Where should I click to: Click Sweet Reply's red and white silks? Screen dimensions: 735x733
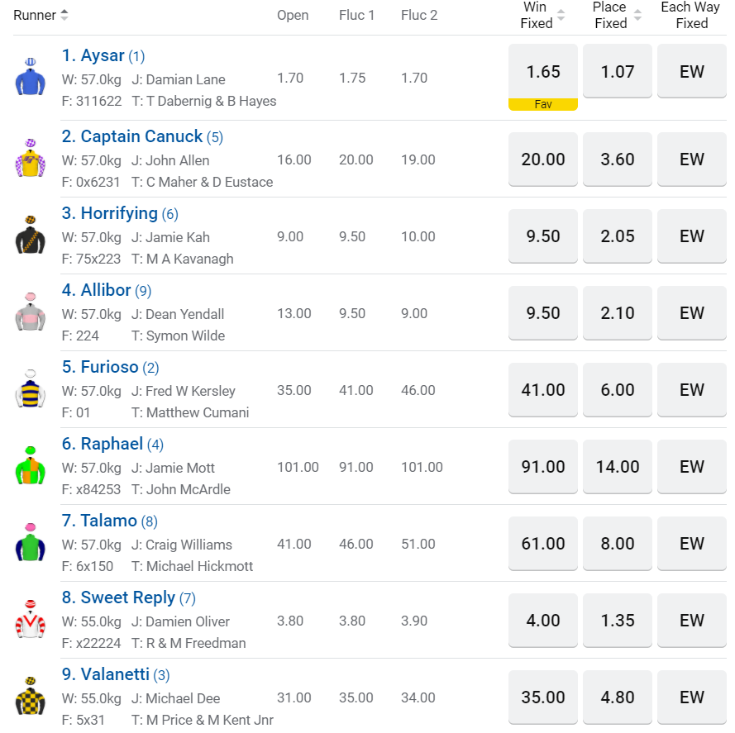(x=31, y=620)
